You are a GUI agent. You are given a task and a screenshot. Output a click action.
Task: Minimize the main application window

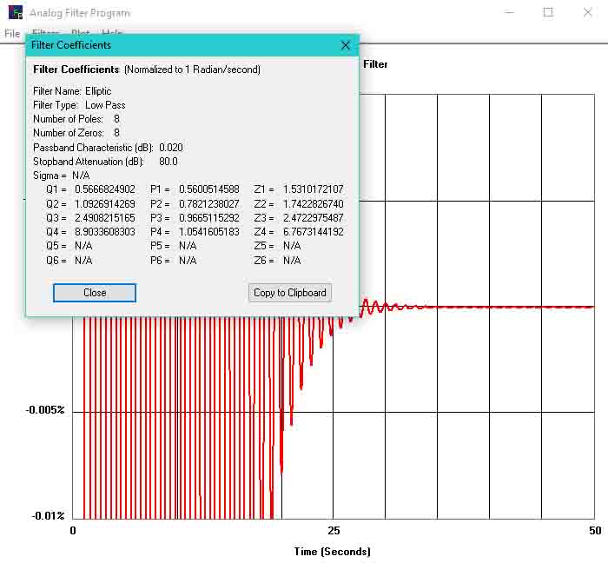(x=508, y=12)
